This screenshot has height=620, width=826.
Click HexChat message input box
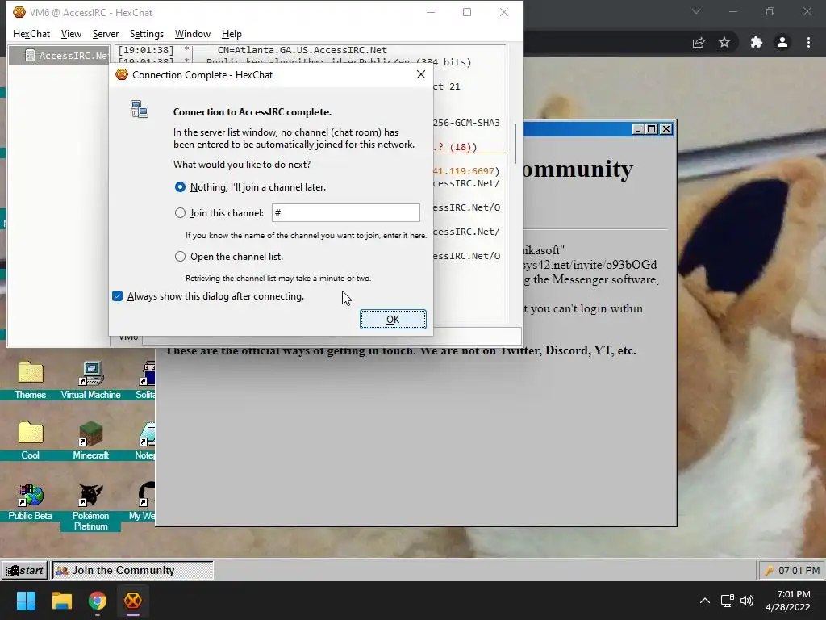pyautogui.click(x=332, y=337)
